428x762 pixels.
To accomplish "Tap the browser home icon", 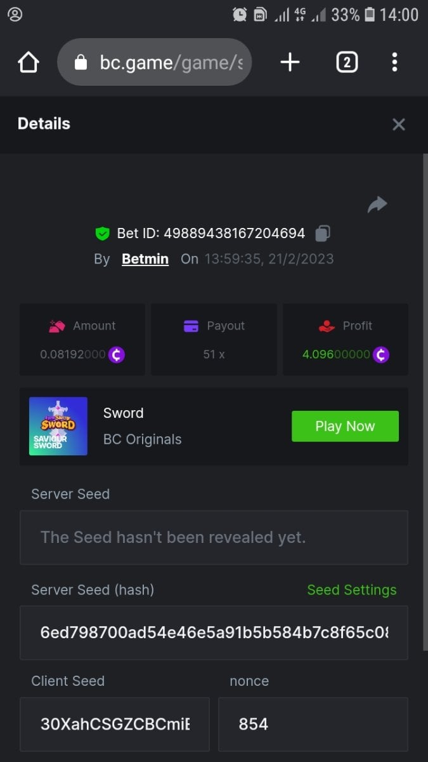I will (29, 62).
